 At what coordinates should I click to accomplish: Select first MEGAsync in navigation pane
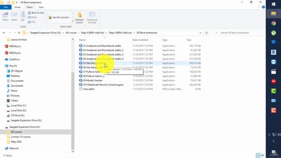point(15,46)
